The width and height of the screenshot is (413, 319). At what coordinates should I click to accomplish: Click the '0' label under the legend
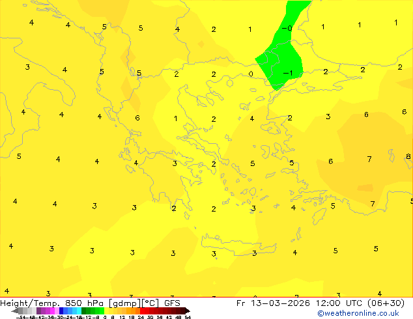click(x=105, y=317)
